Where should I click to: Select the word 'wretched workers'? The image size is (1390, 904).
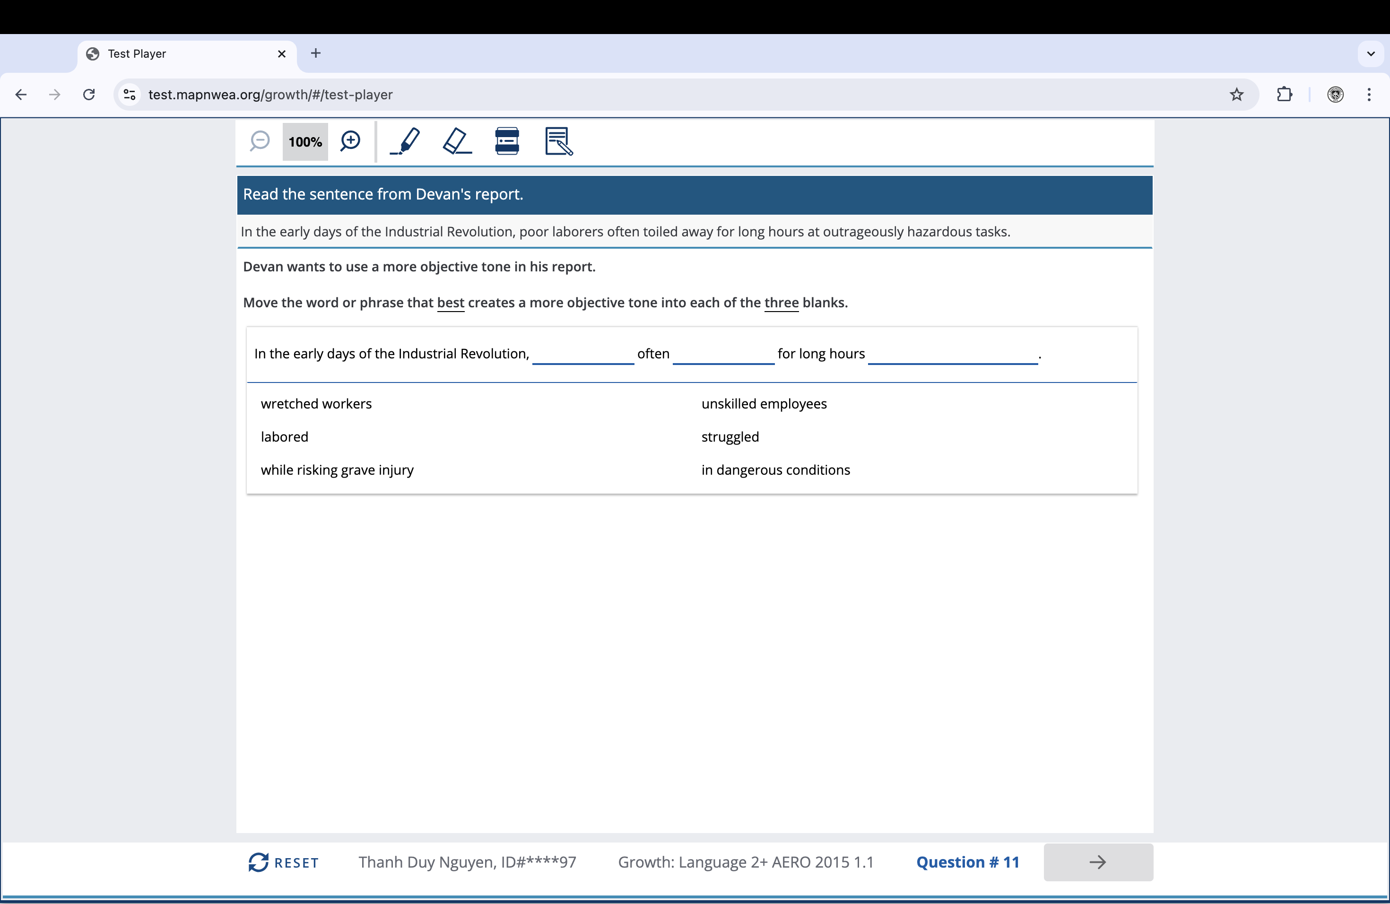click(316, 403)
